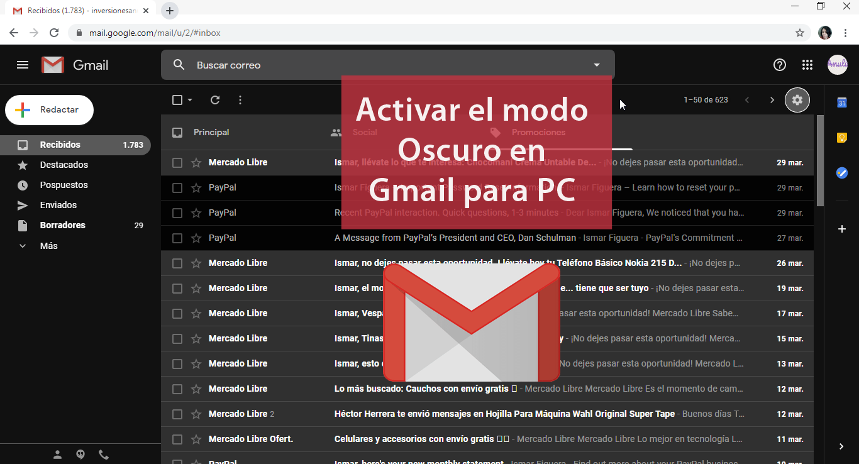Star the first Mercado Libre message dated 29 mar.
The height and width of the screenshot is (464, 859).
coord(196,163)
